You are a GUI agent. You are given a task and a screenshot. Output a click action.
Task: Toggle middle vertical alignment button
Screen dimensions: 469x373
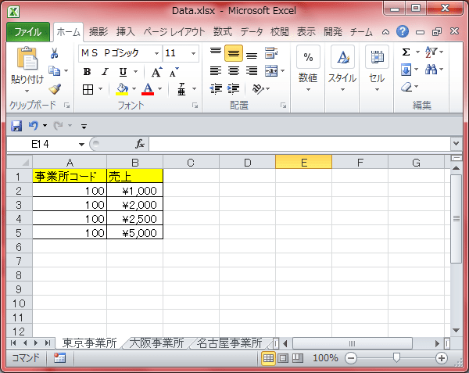coord(233,53)
